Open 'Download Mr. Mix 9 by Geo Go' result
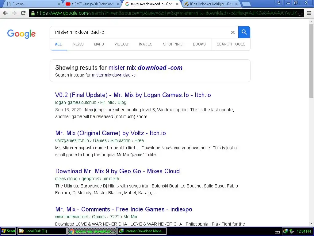Screen dimensions: 314x236 [117, 171]
